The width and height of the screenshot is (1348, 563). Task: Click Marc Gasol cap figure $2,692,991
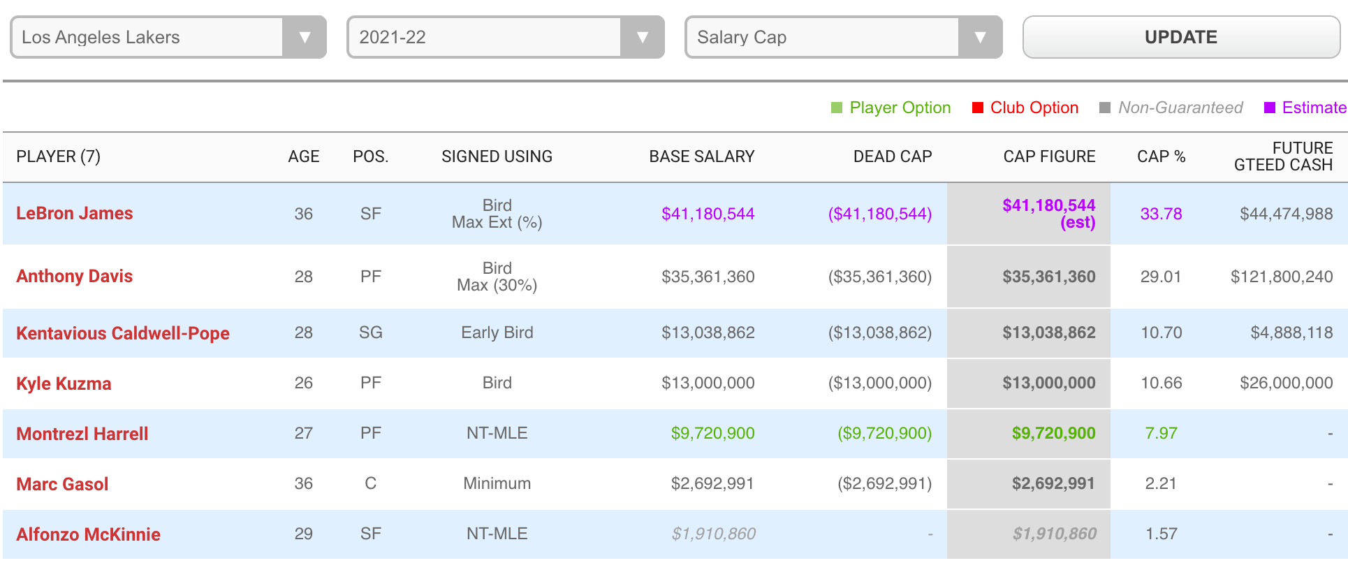click(x=1053, y=483)
